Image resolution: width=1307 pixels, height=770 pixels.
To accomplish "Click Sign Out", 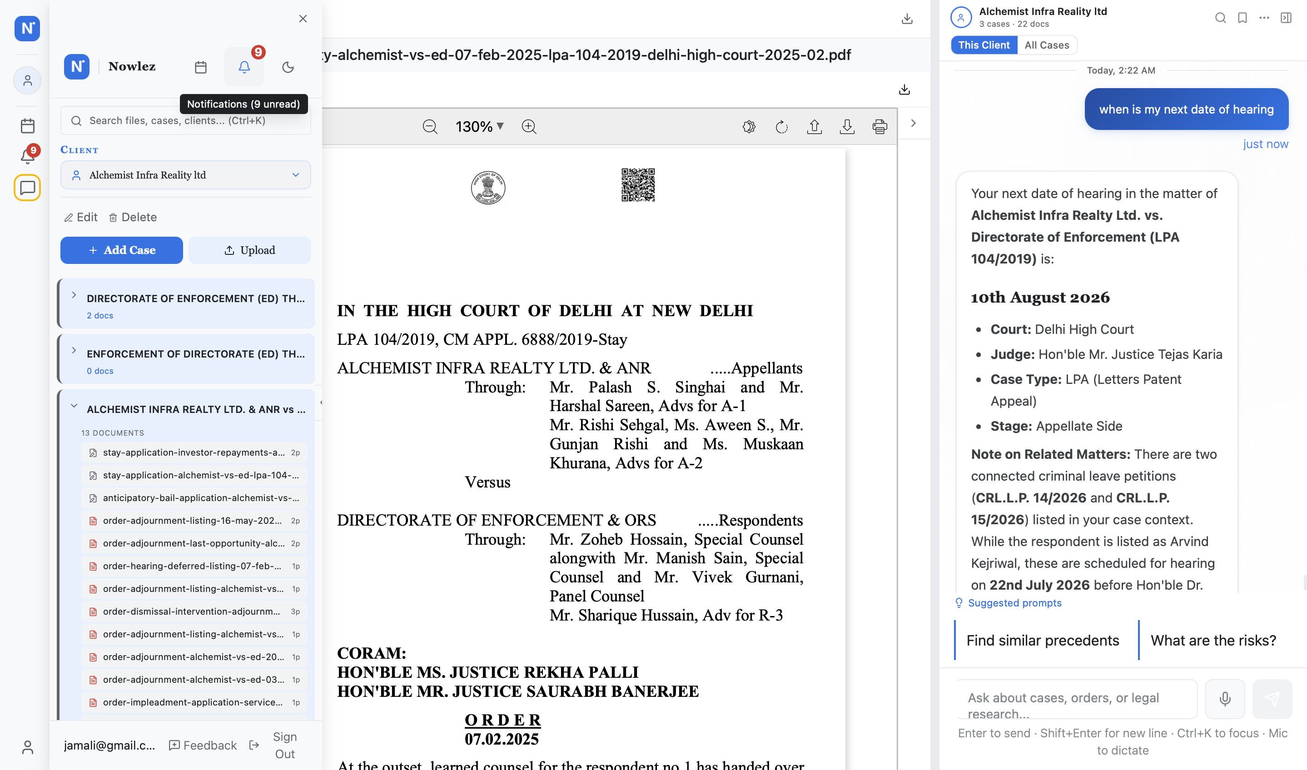I will pos(273,745).
